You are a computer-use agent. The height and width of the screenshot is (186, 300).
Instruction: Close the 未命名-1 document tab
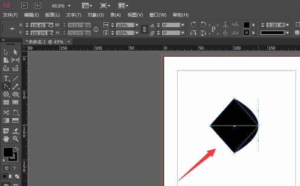pyautogui.click(x=69, y=41)
